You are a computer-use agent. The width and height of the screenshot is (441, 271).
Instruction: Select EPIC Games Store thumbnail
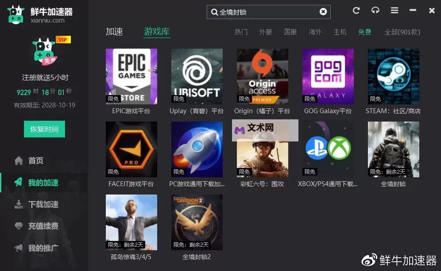(132, 76)
